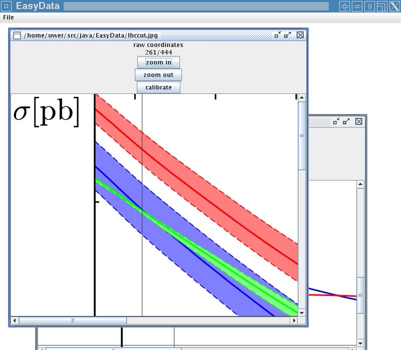Click the four-arrow move icon in EasyData title bar
The width and height of the screenshot is (401, 350).
344,6
